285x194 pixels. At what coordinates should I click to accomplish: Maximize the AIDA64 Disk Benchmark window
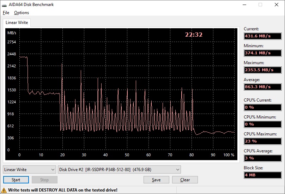click(x=260, y=5)
